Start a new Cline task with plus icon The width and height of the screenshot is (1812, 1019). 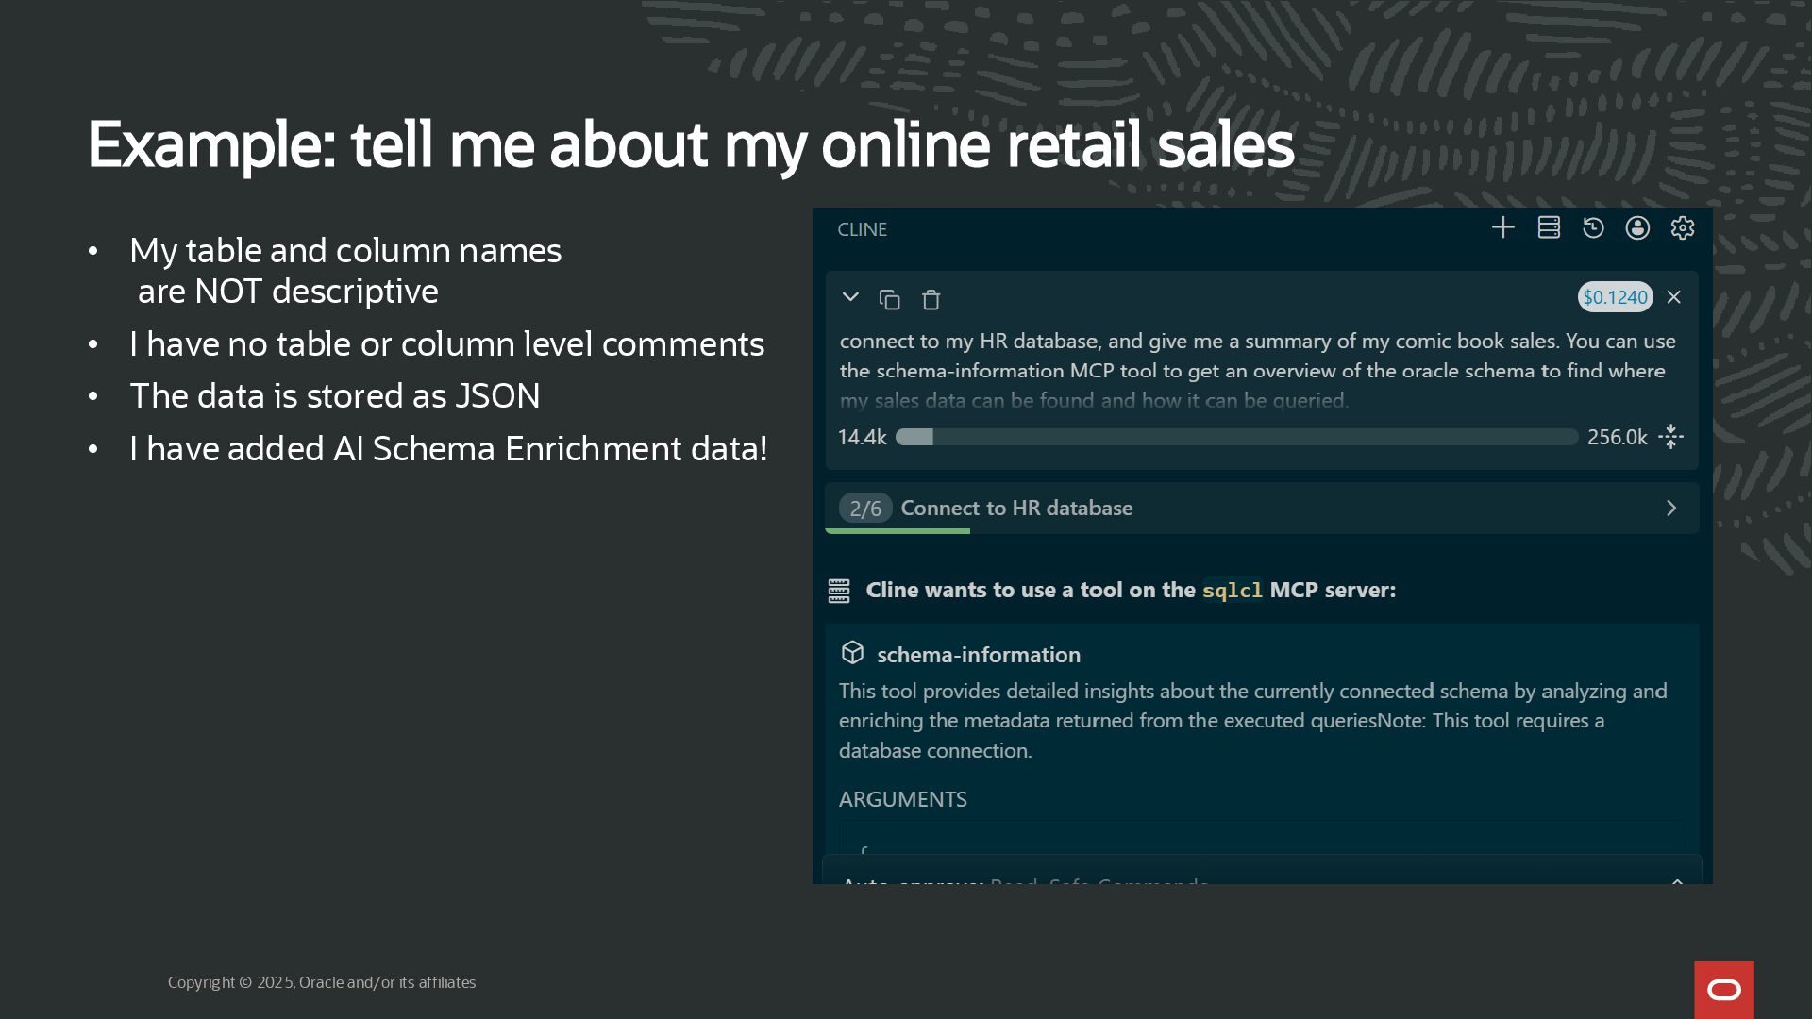(x=1502, y=228)
